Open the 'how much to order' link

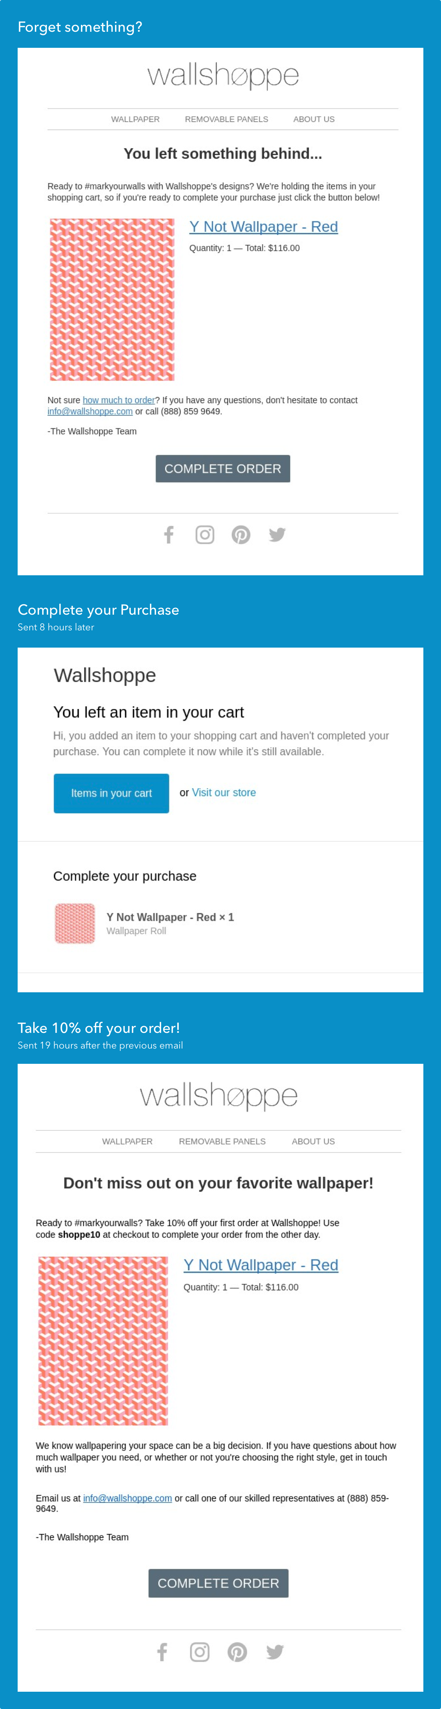(119, 400)
